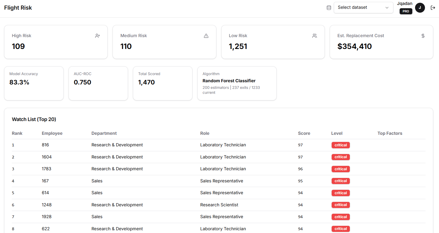Click score 96 for employee 1783

pyautogui.click(x=300, y=169)
